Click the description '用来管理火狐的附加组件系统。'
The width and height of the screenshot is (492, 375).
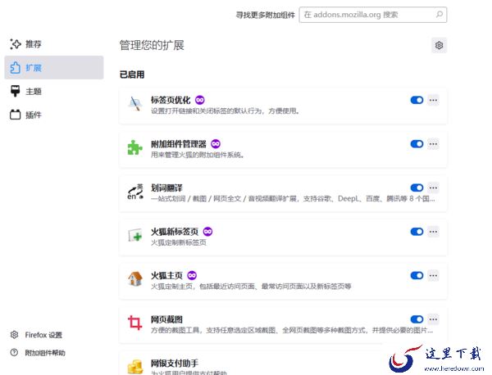198,155
